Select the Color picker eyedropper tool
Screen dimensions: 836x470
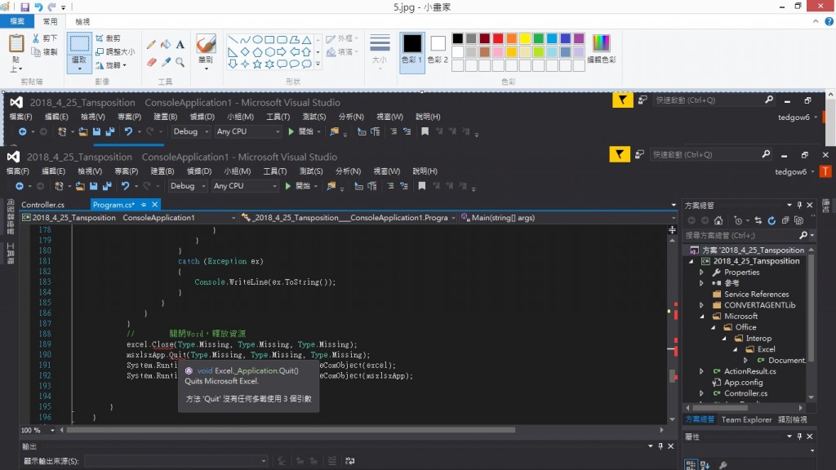166,62
